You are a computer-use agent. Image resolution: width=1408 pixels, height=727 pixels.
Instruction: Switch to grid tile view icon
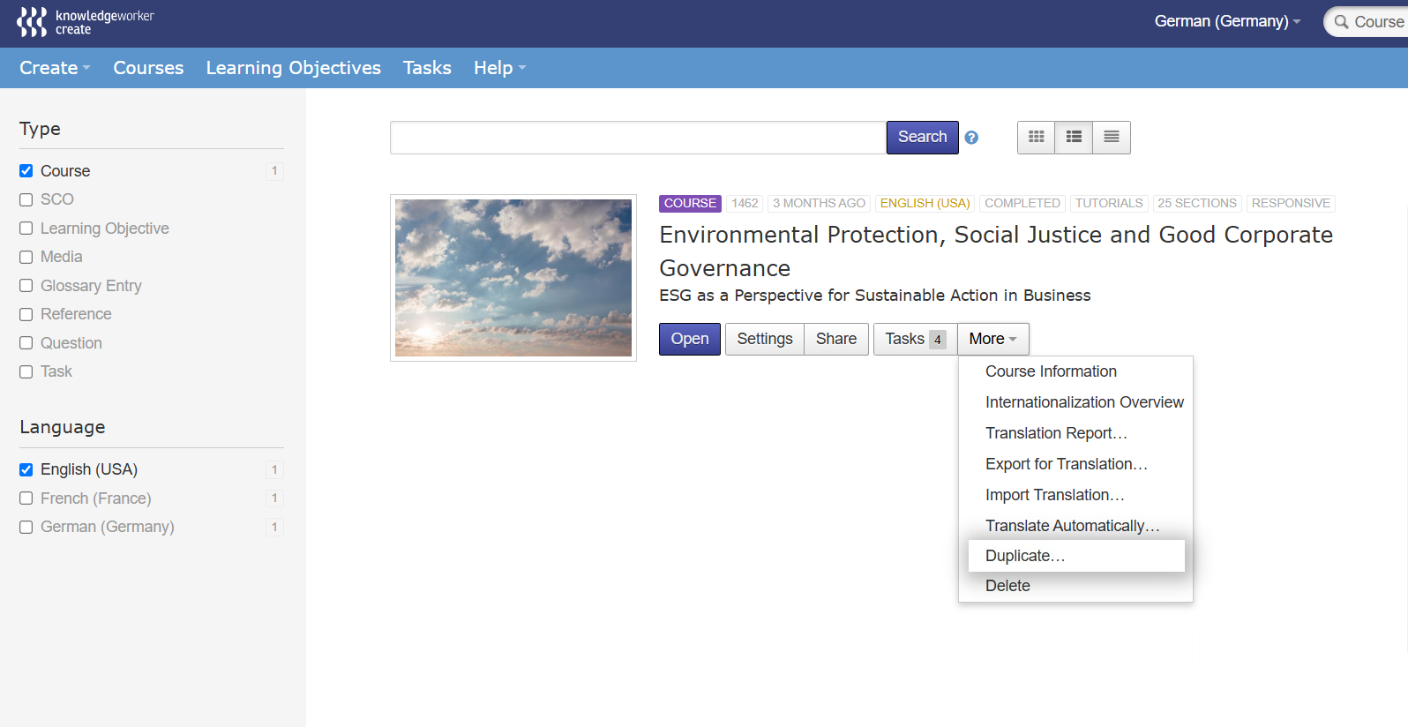pos(1037,137)
